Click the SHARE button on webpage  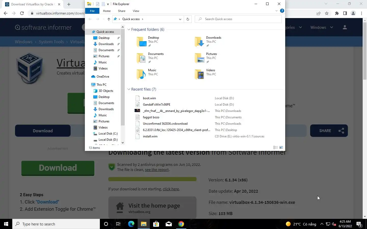pos(329,131)
